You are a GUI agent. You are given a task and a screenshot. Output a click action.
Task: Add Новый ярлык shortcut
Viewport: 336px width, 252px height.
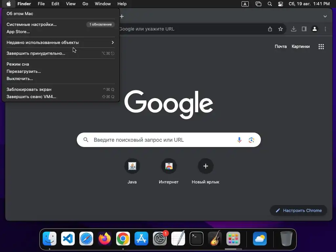(205, 171)
